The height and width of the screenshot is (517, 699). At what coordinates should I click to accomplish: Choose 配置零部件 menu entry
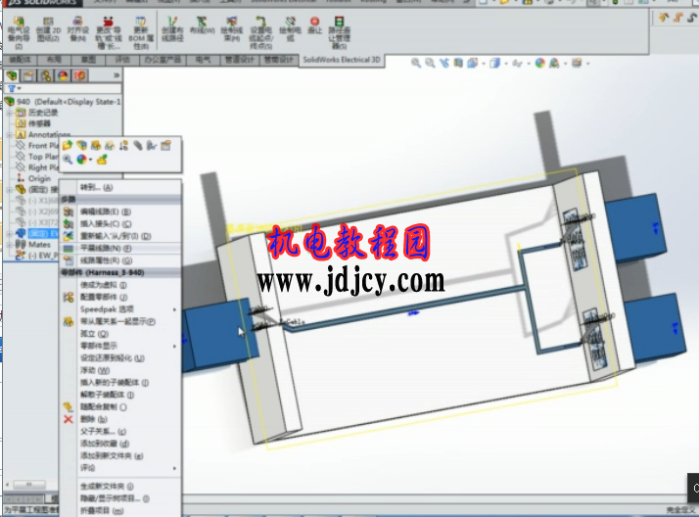click(x=120, y=297)
